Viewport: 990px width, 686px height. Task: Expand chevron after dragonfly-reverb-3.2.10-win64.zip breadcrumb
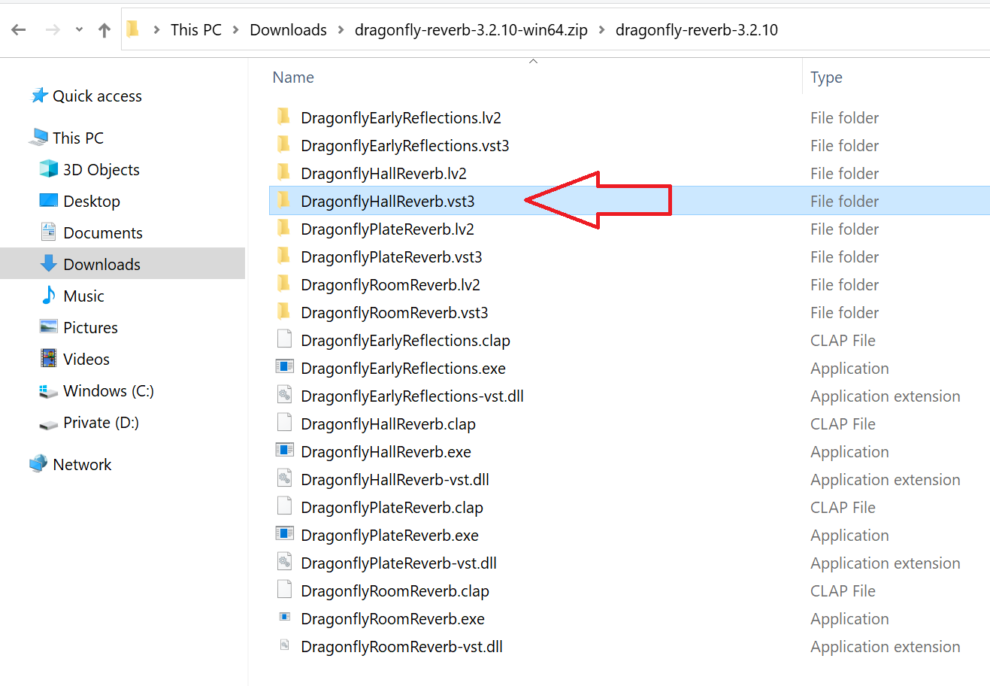[x=601, y=30]
